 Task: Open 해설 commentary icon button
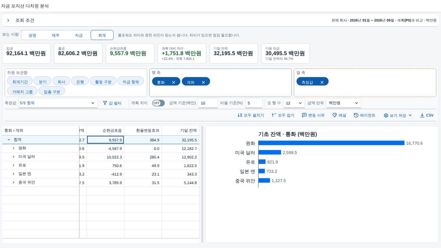pos(339,115)
